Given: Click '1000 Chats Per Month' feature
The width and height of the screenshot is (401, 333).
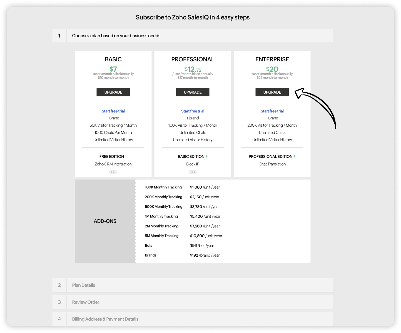Looking at the screenshot, I should pos(113,132).
